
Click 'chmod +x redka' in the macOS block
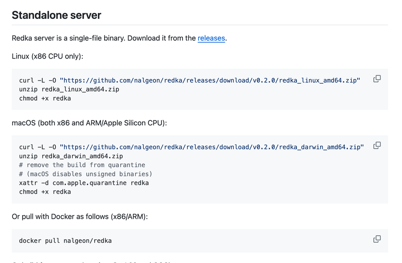[x=45, y=192]
